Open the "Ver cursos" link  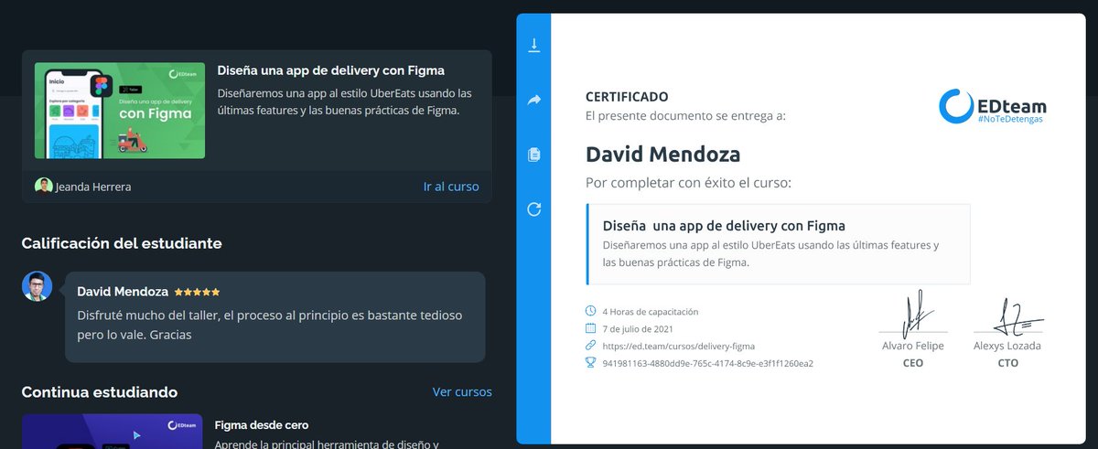(462, 391)
